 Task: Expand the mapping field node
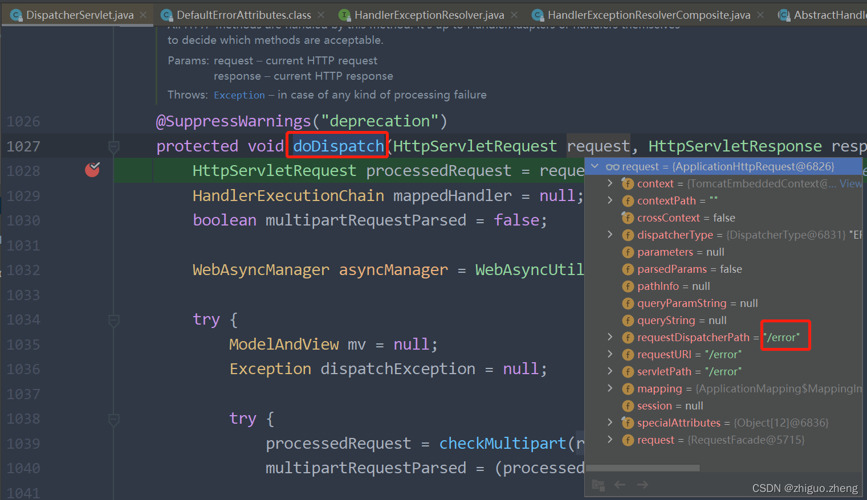point(610,388)
